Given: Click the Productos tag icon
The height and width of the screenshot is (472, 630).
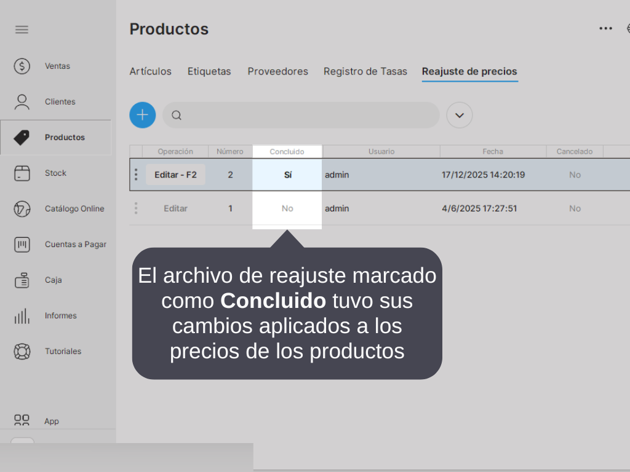Looking at the screenshot, I should [x=22, y=137].
